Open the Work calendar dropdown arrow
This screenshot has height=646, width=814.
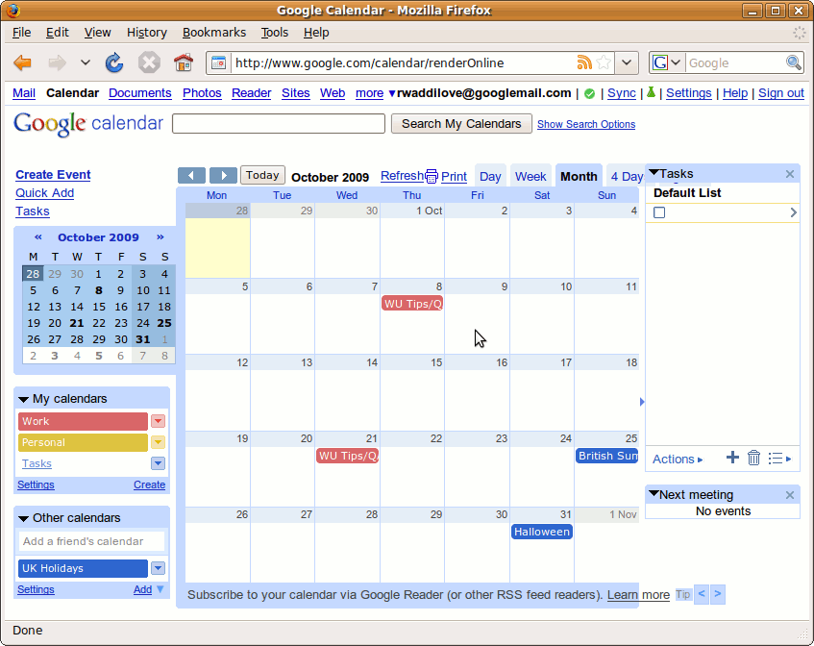(158, 421)
